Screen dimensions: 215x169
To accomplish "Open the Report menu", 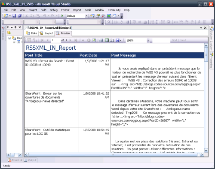I will coord(77,10).
